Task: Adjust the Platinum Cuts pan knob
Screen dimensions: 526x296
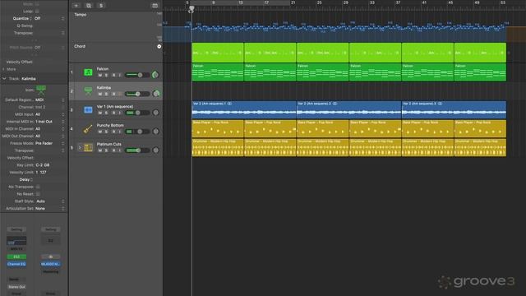Action: 155,150
